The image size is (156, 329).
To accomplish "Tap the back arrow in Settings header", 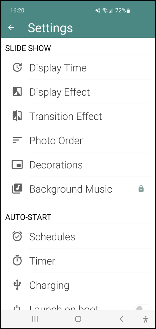I will (11, 27).
